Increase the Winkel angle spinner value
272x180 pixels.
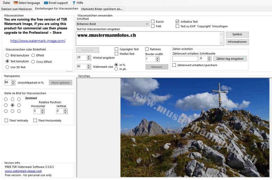pyautogui.click(x=89, y=56)
